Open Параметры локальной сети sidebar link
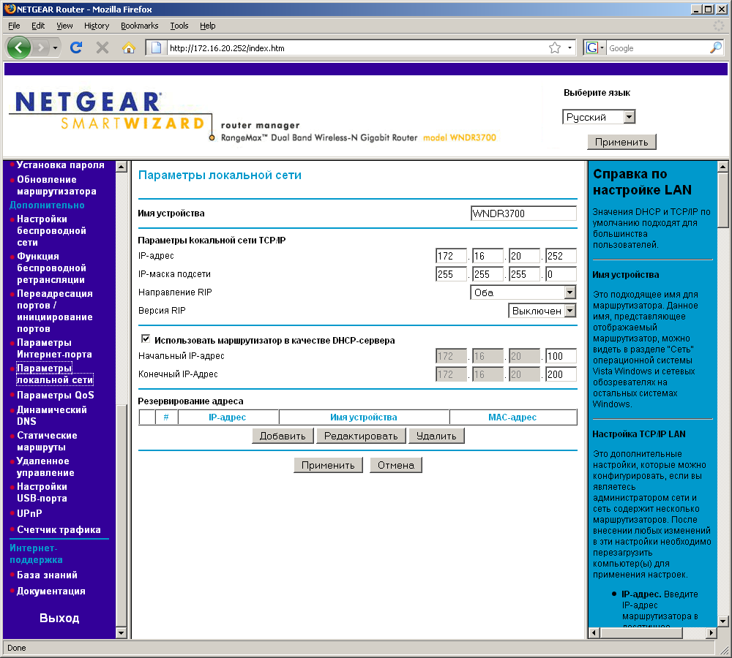 [55, 374]
